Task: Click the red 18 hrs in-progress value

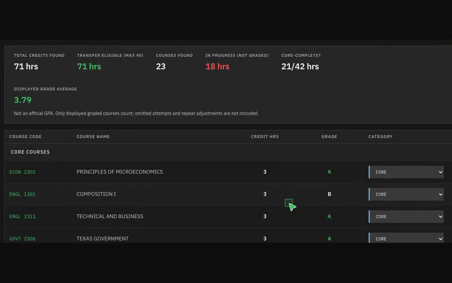Action: [217, 66]
